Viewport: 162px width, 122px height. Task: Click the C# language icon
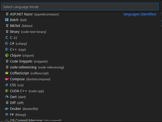click(7, 44)
